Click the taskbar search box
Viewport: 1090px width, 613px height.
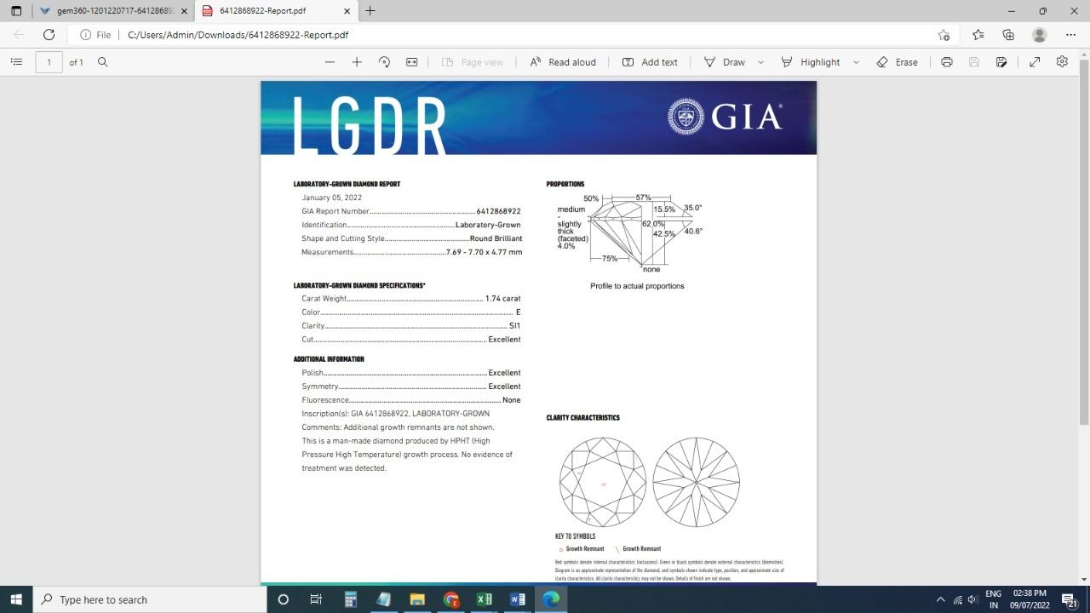(150, 599)
